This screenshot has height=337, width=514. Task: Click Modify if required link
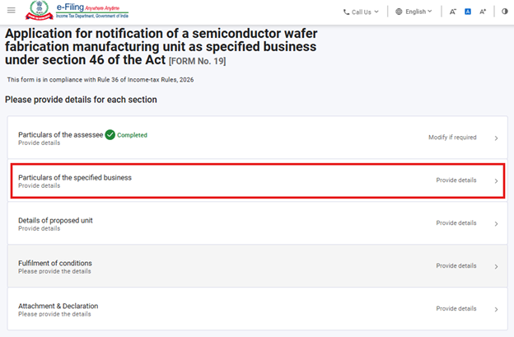coord(452,138)
